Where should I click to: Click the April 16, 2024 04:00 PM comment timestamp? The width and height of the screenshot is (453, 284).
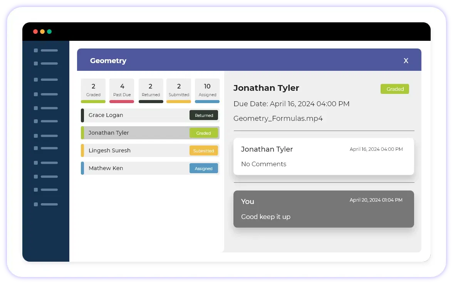click(x=376, y=149)
